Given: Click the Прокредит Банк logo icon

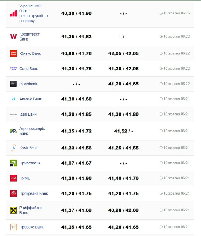Looking at the screenshot, I should click(x=14, y=194).
